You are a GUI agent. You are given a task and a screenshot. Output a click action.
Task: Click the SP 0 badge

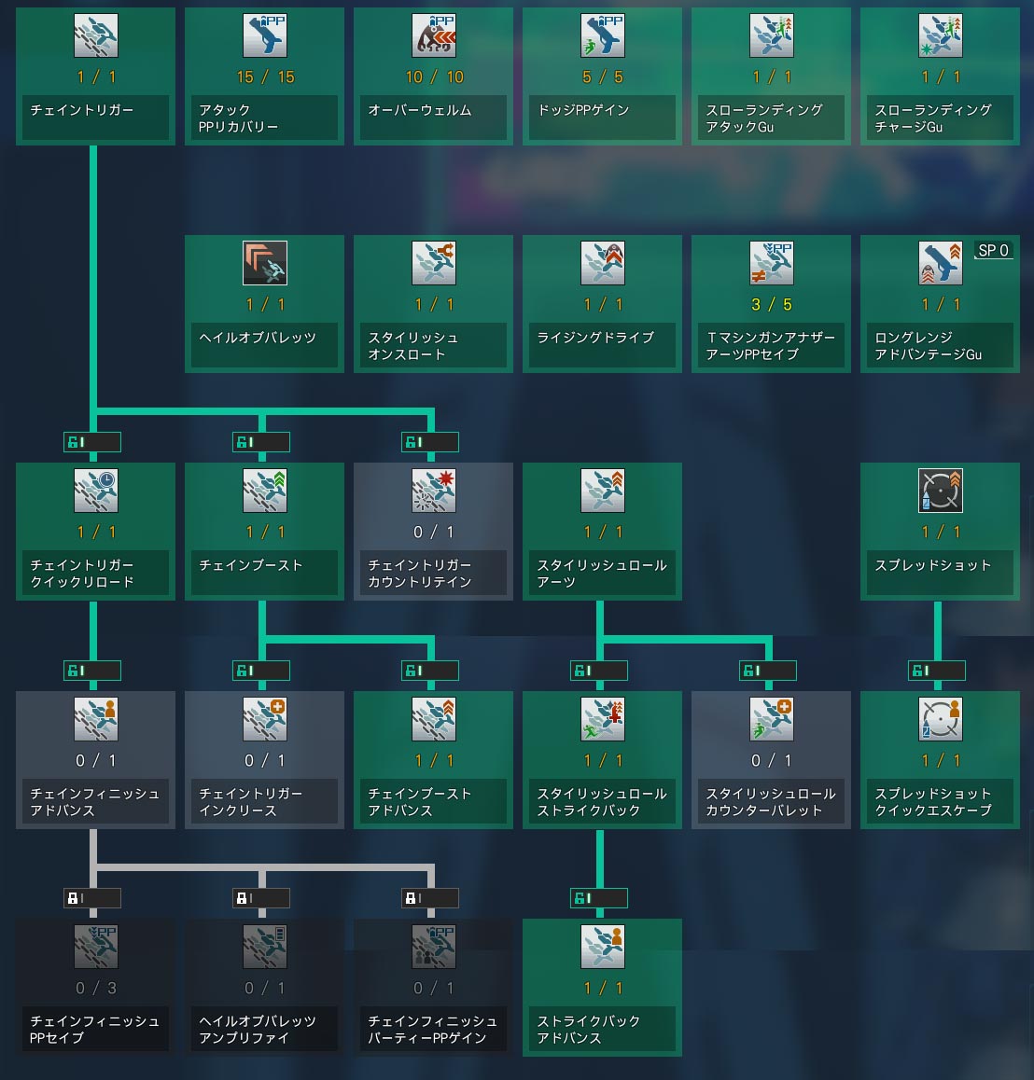(993, 250)
